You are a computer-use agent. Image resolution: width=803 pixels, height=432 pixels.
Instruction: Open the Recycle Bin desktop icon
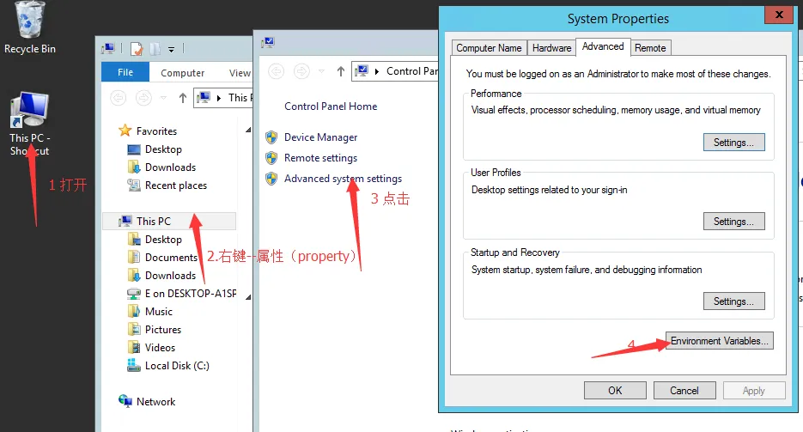(x=30, y=21)
